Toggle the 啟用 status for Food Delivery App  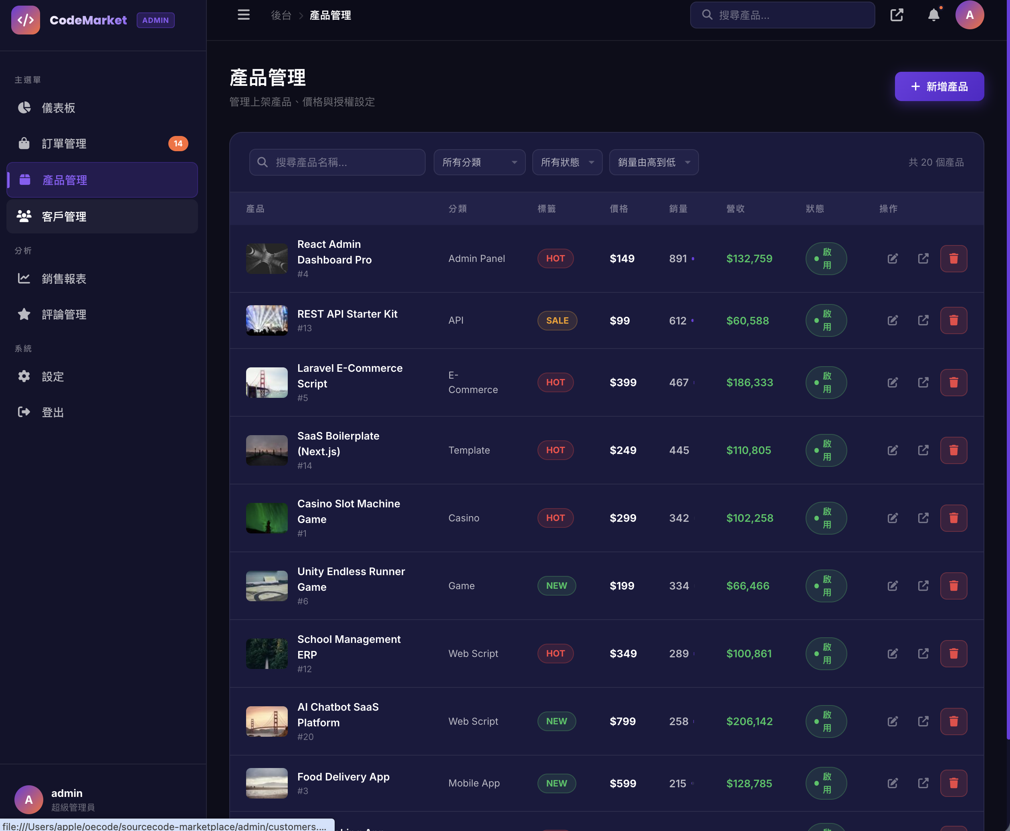826,783
